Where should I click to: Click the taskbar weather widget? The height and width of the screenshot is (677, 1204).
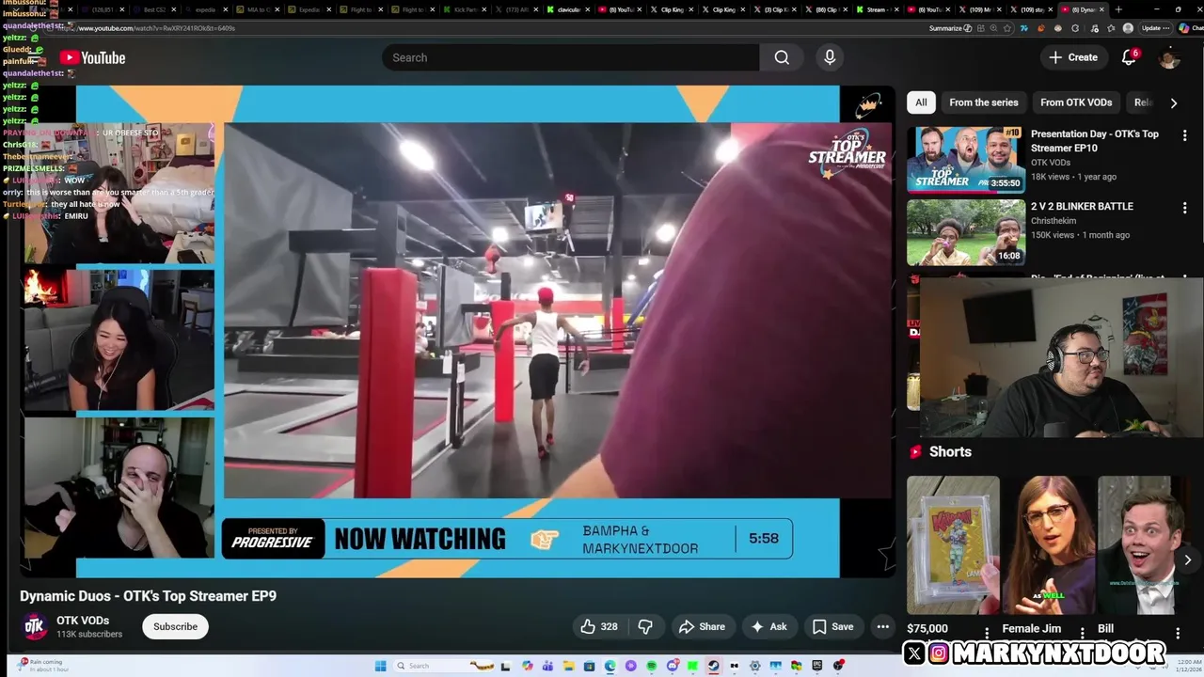(42, 666)
